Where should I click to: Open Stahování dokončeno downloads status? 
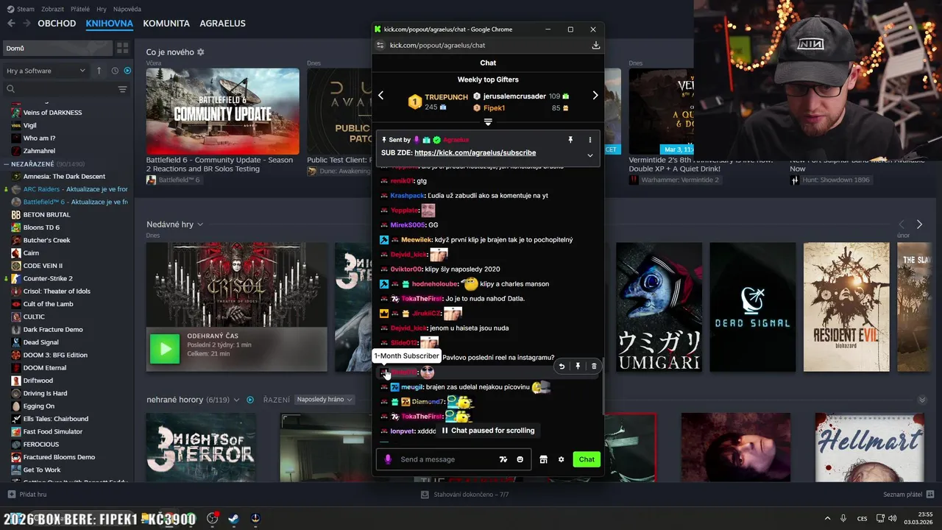point(464,495)
